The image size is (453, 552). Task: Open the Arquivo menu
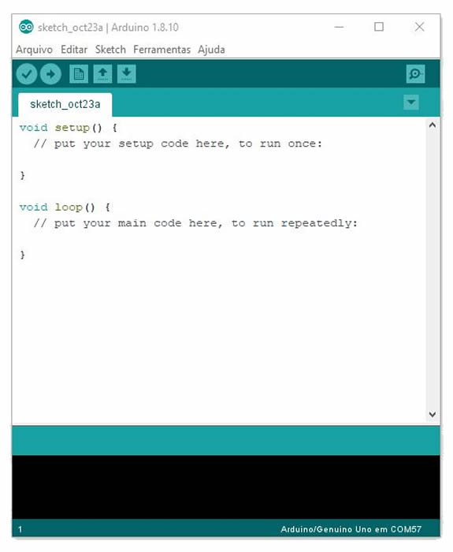(x=34, y=50)
